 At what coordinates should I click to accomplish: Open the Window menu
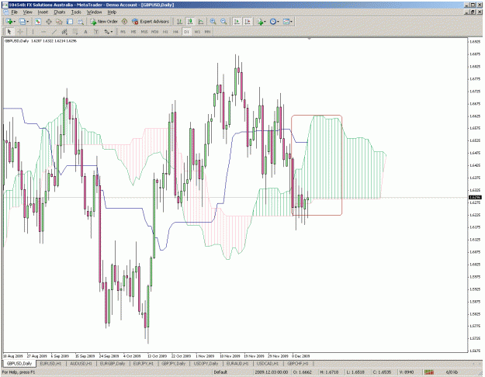[94, 12]
